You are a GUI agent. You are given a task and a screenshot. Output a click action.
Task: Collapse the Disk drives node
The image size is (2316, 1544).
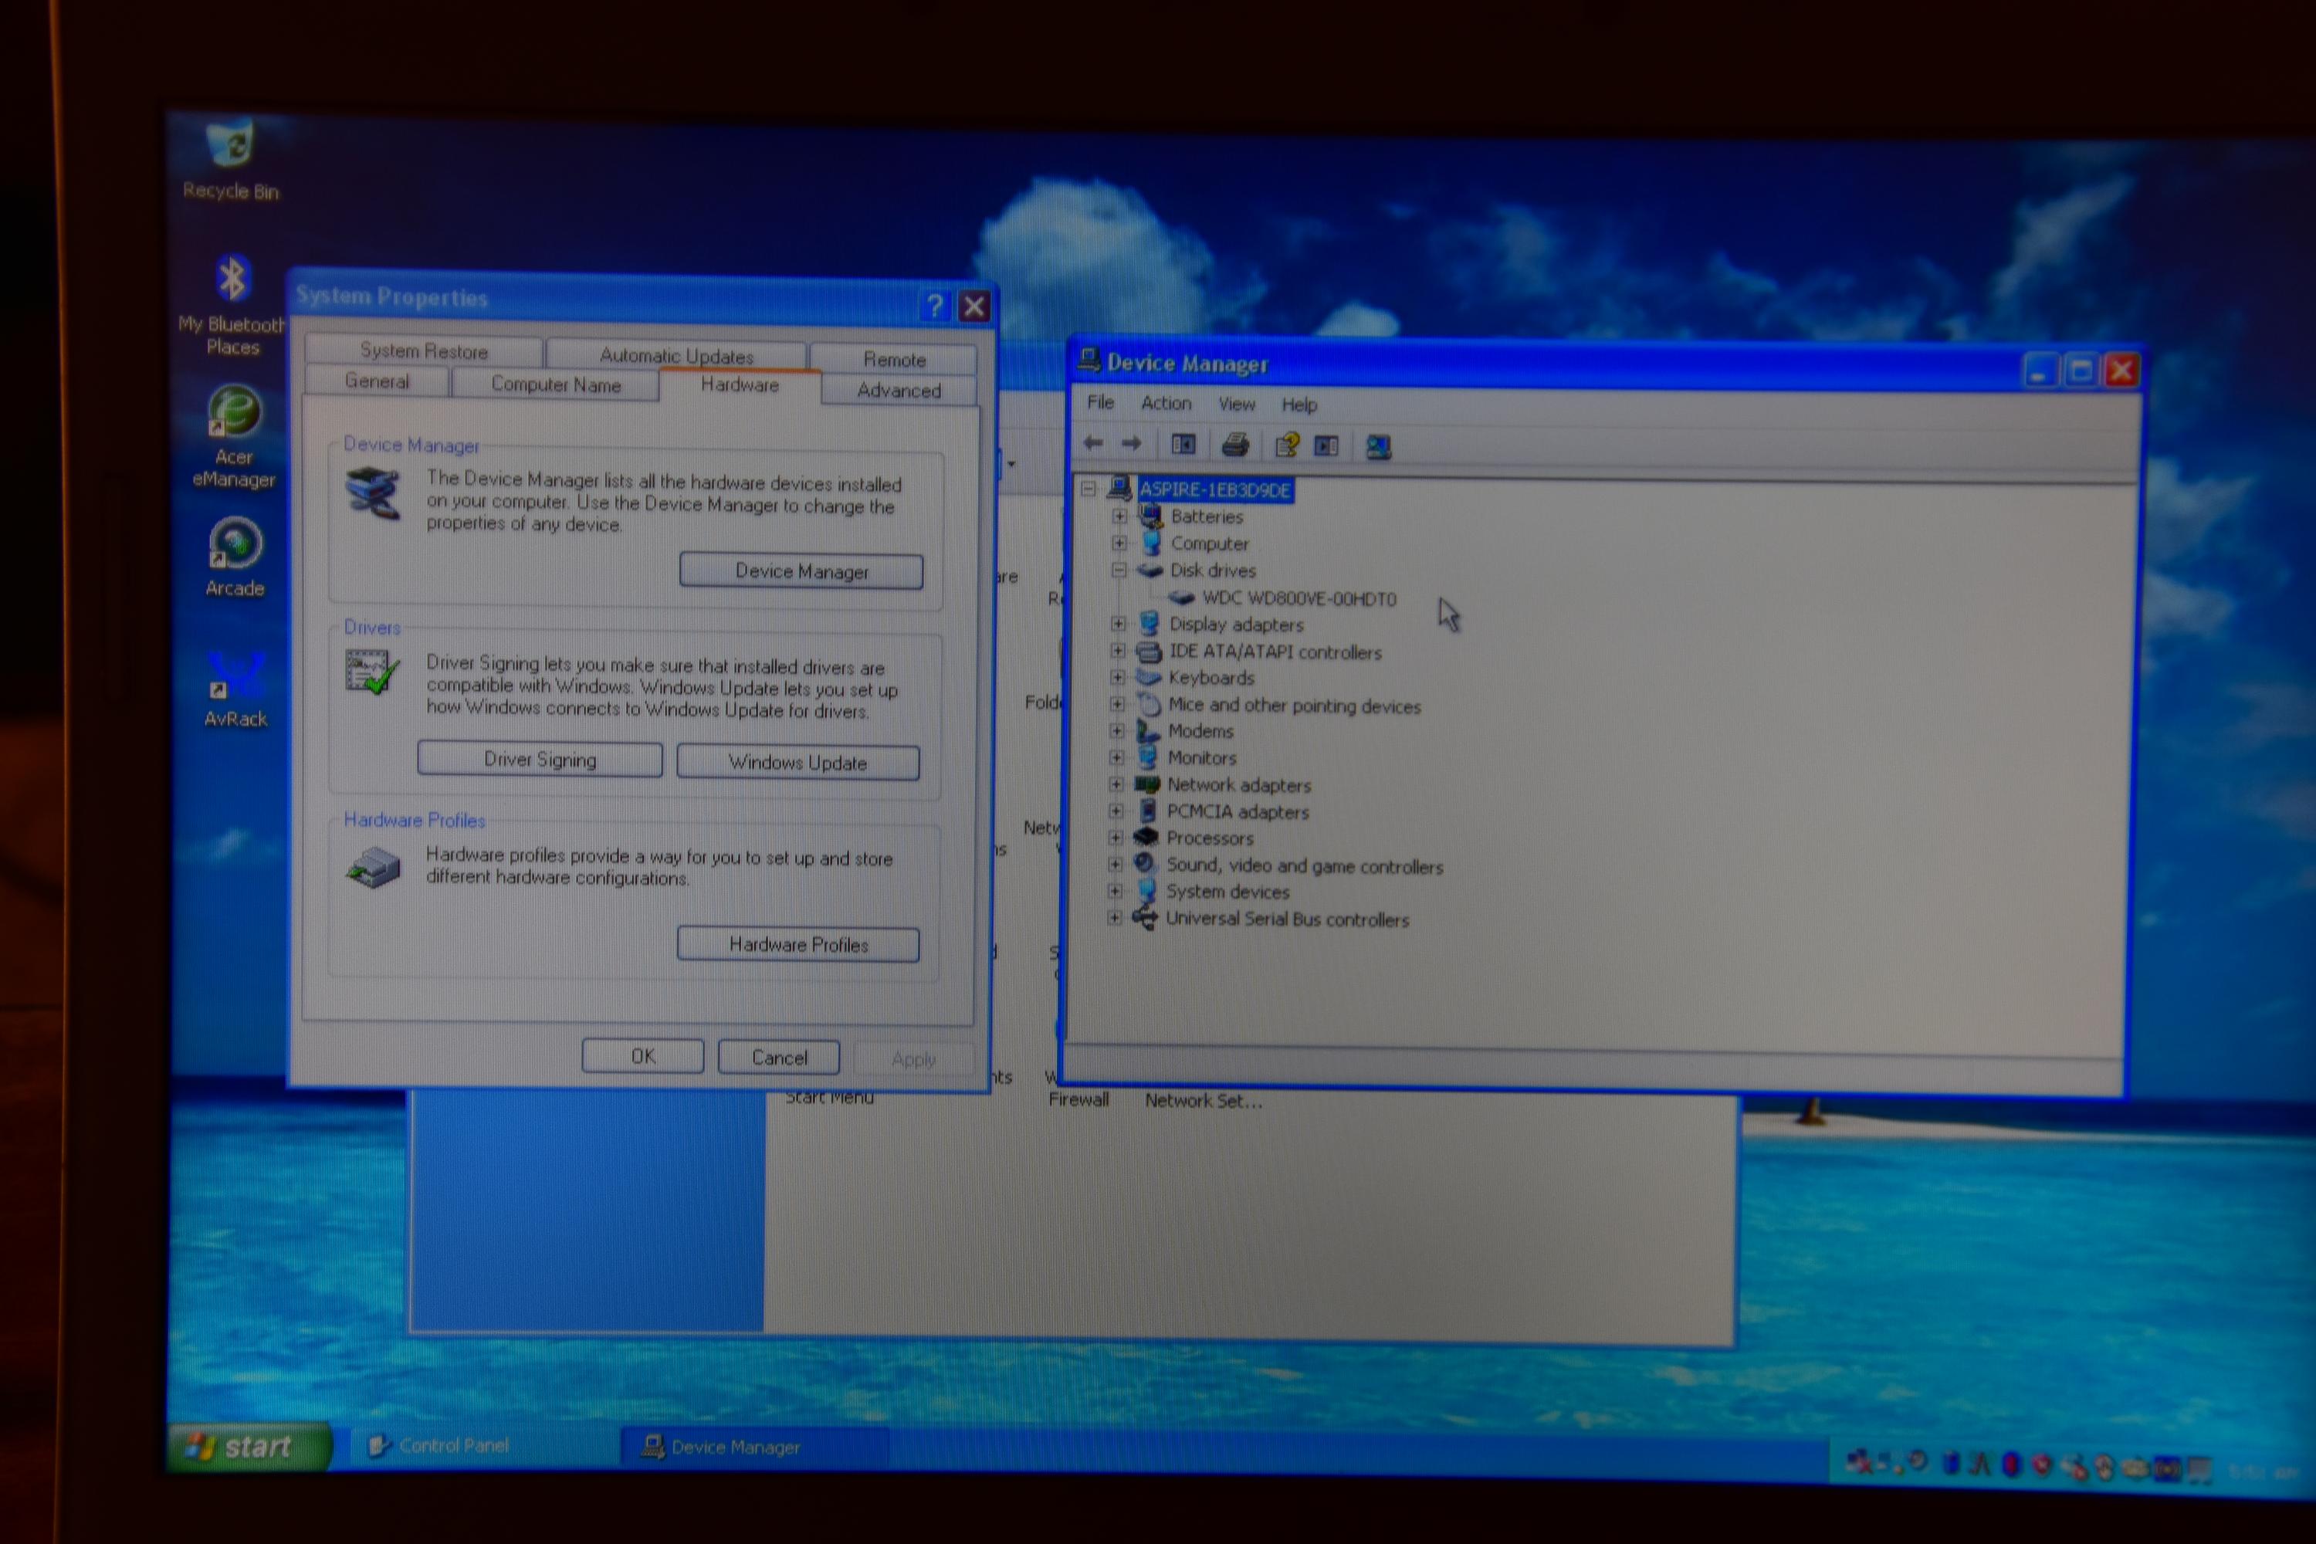pos(1119,571)
